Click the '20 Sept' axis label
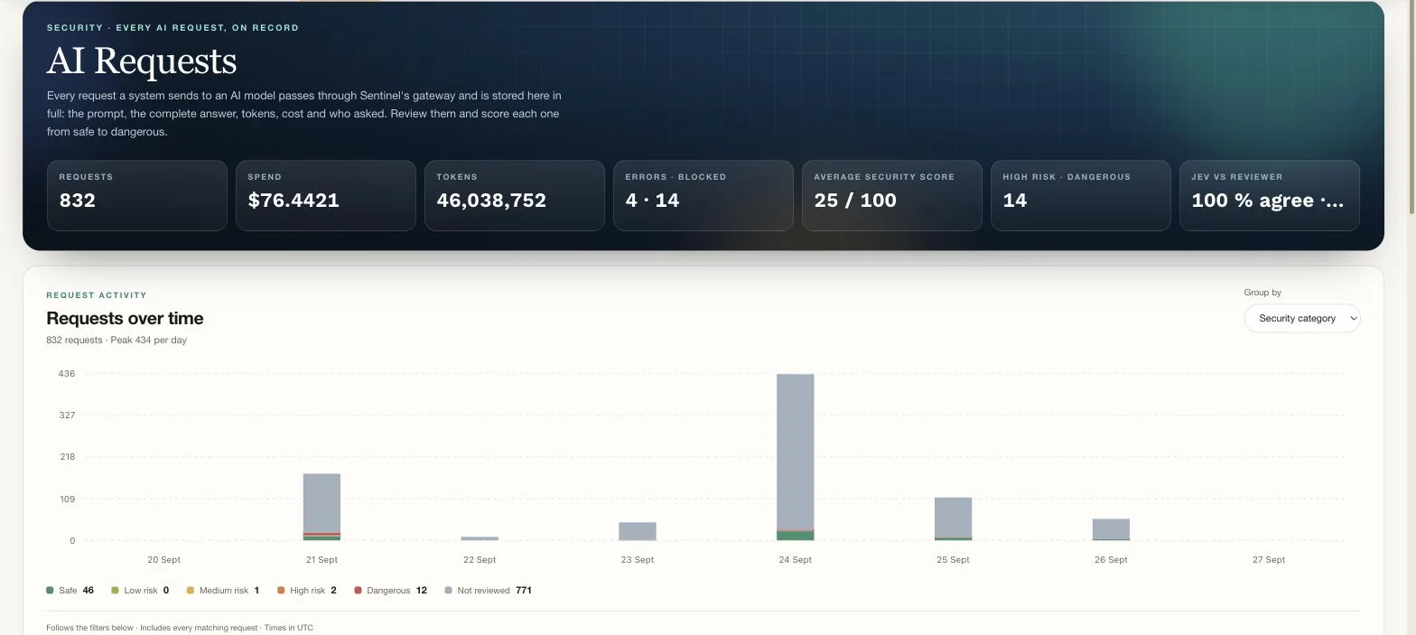Viewport: 1416px width, 635px height. 164,560
